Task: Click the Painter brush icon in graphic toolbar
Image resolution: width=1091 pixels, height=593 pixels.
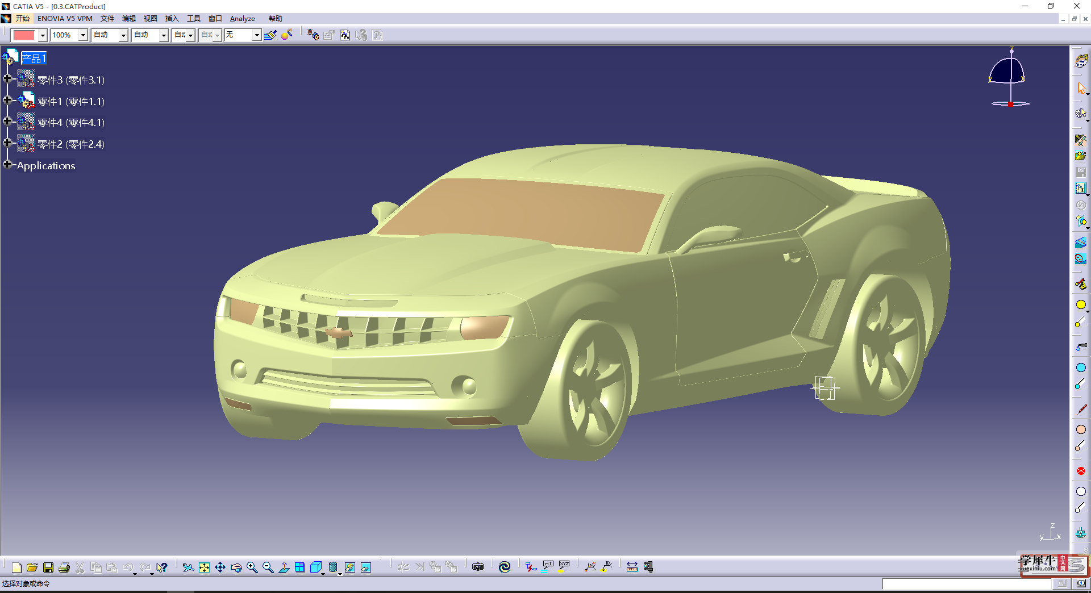Action: [270, 35]
